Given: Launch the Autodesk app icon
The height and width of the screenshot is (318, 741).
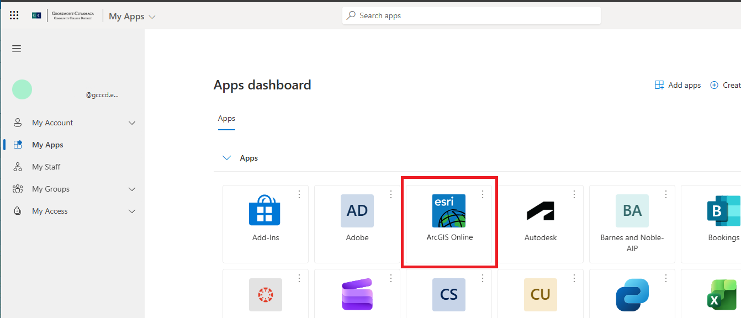Looking at the screenshot, I should [x=540, y=211].
